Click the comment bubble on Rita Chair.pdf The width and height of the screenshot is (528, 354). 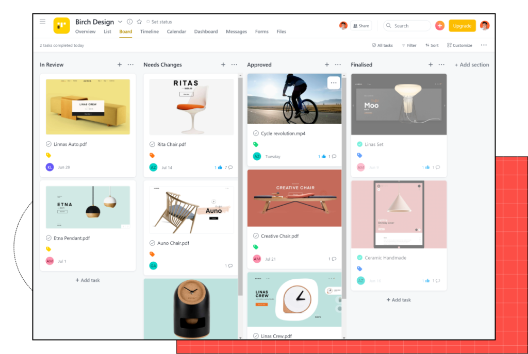point(231,167)
